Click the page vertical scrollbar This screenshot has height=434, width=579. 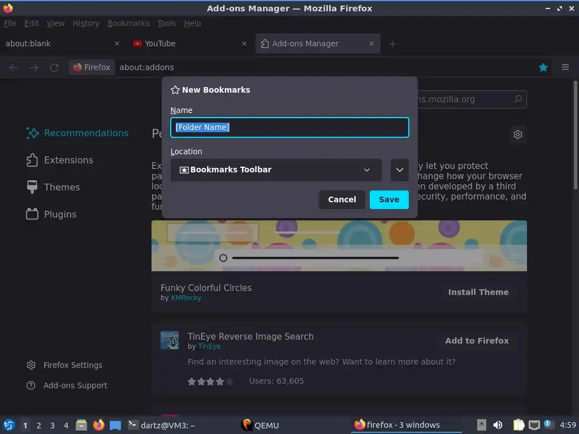(x=575, y=135)
